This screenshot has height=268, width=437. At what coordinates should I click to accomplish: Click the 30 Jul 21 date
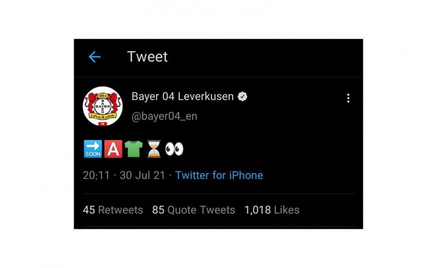(x=137, y=175)
